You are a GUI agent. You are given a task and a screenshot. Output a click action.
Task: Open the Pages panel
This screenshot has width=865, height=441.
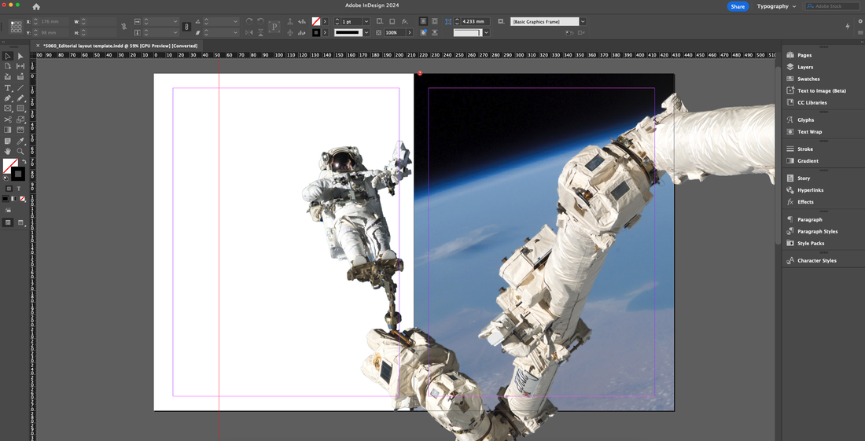click(x=804, y=55)
